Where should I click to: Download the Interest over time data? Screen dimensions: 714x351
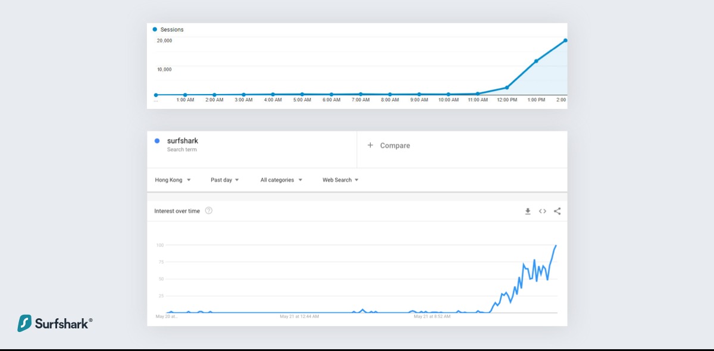[528, 211]
